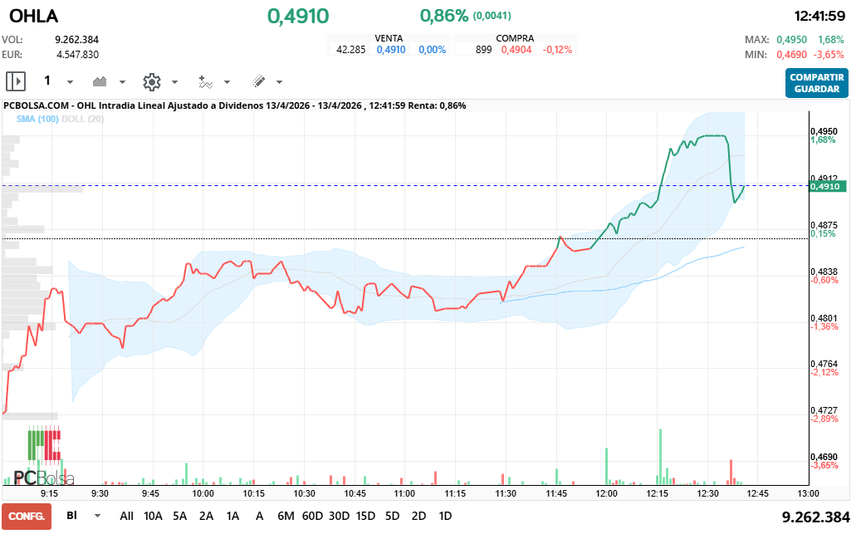Switch to the 1D time range
This screenshot has height=534, width=861.
pos(445,516)
